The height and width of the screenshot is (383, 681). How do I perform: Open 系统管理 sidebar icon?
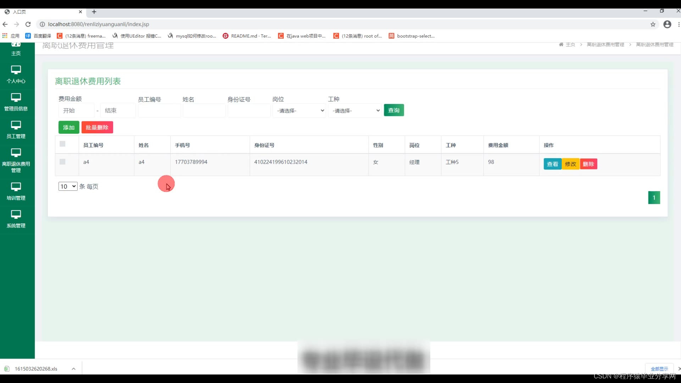(16, 215)
